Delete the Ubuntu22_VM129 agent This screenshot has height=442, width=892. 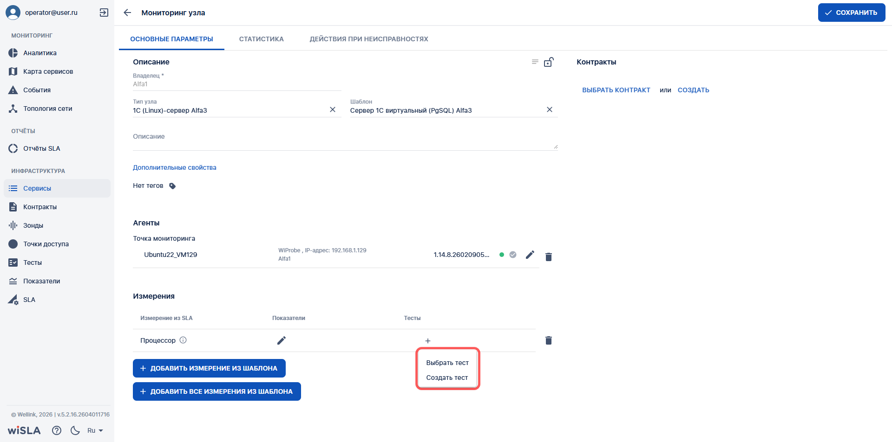pos(549,256)
